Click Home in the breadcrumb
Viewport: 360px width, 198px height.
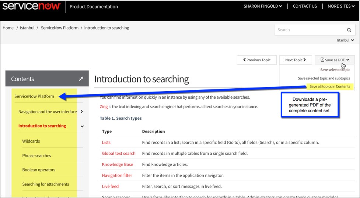8,28
